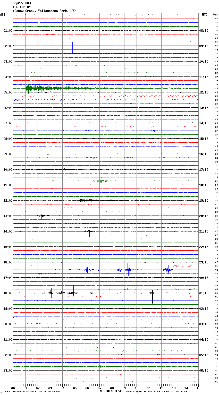
Task: Click the TIME (MINUTES) axis label
Action: pyautogui.click(x=109, y=391)
